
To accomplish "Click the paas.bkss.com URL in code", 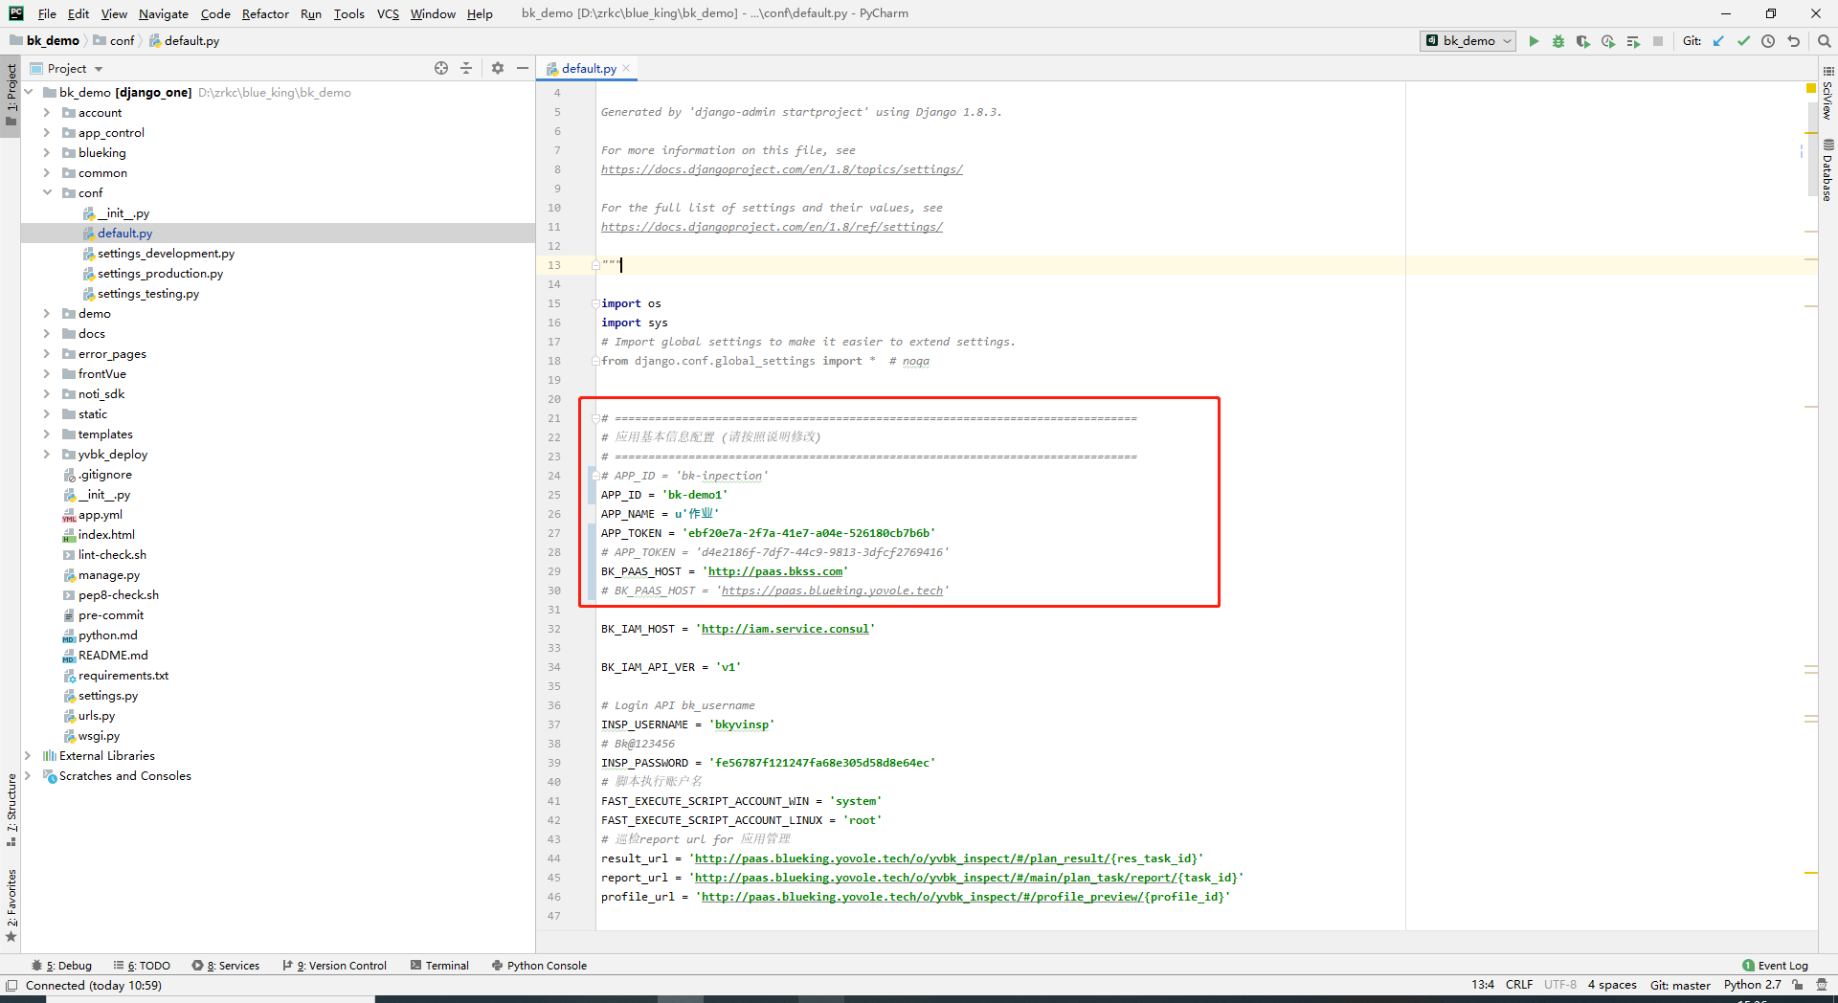I will (775, 571).
